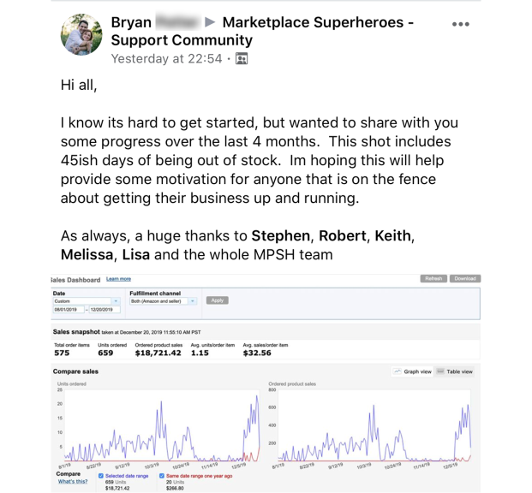532x493 pixels.
Task: Click the start date field 08/01/2019
Action: pyautogui.click(x=68, y=310)
